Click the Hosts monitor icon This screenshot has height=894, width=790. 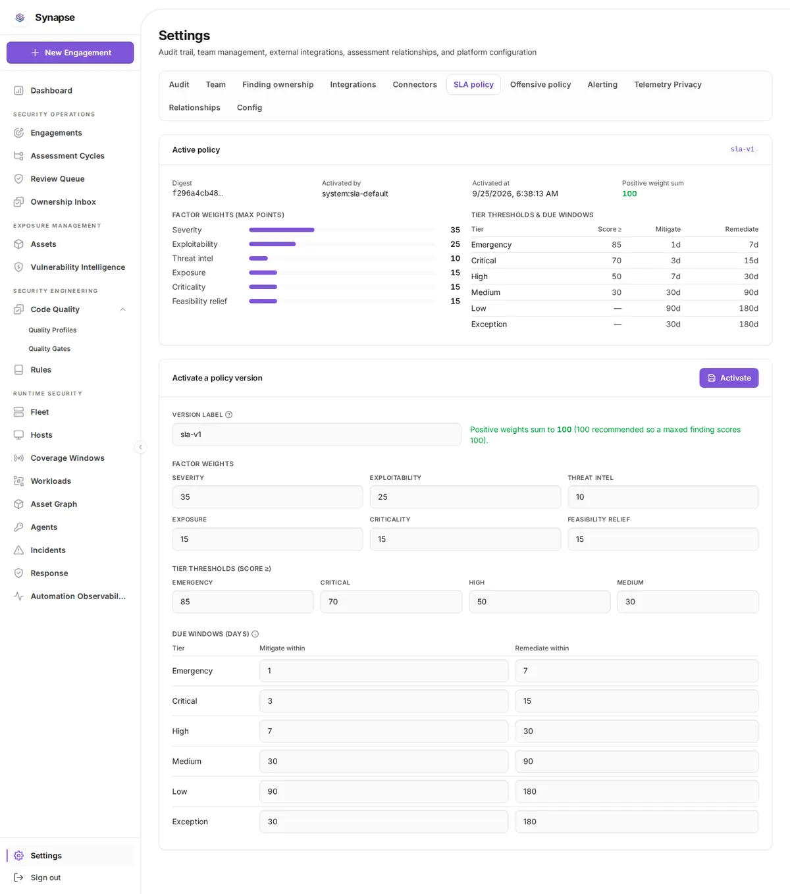coord(18,435)
